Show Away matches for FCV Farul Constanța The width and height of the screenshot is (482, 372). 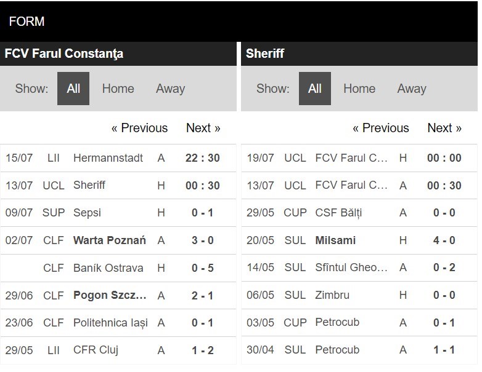[x=170, y=89]
